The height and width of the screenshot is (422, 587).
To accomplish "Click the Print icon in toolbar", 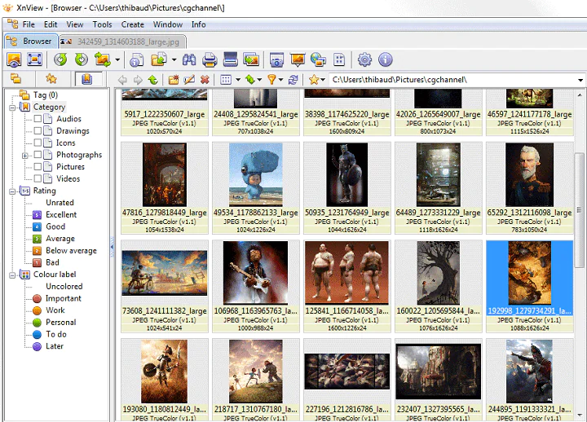I will (x=210, y=59).
